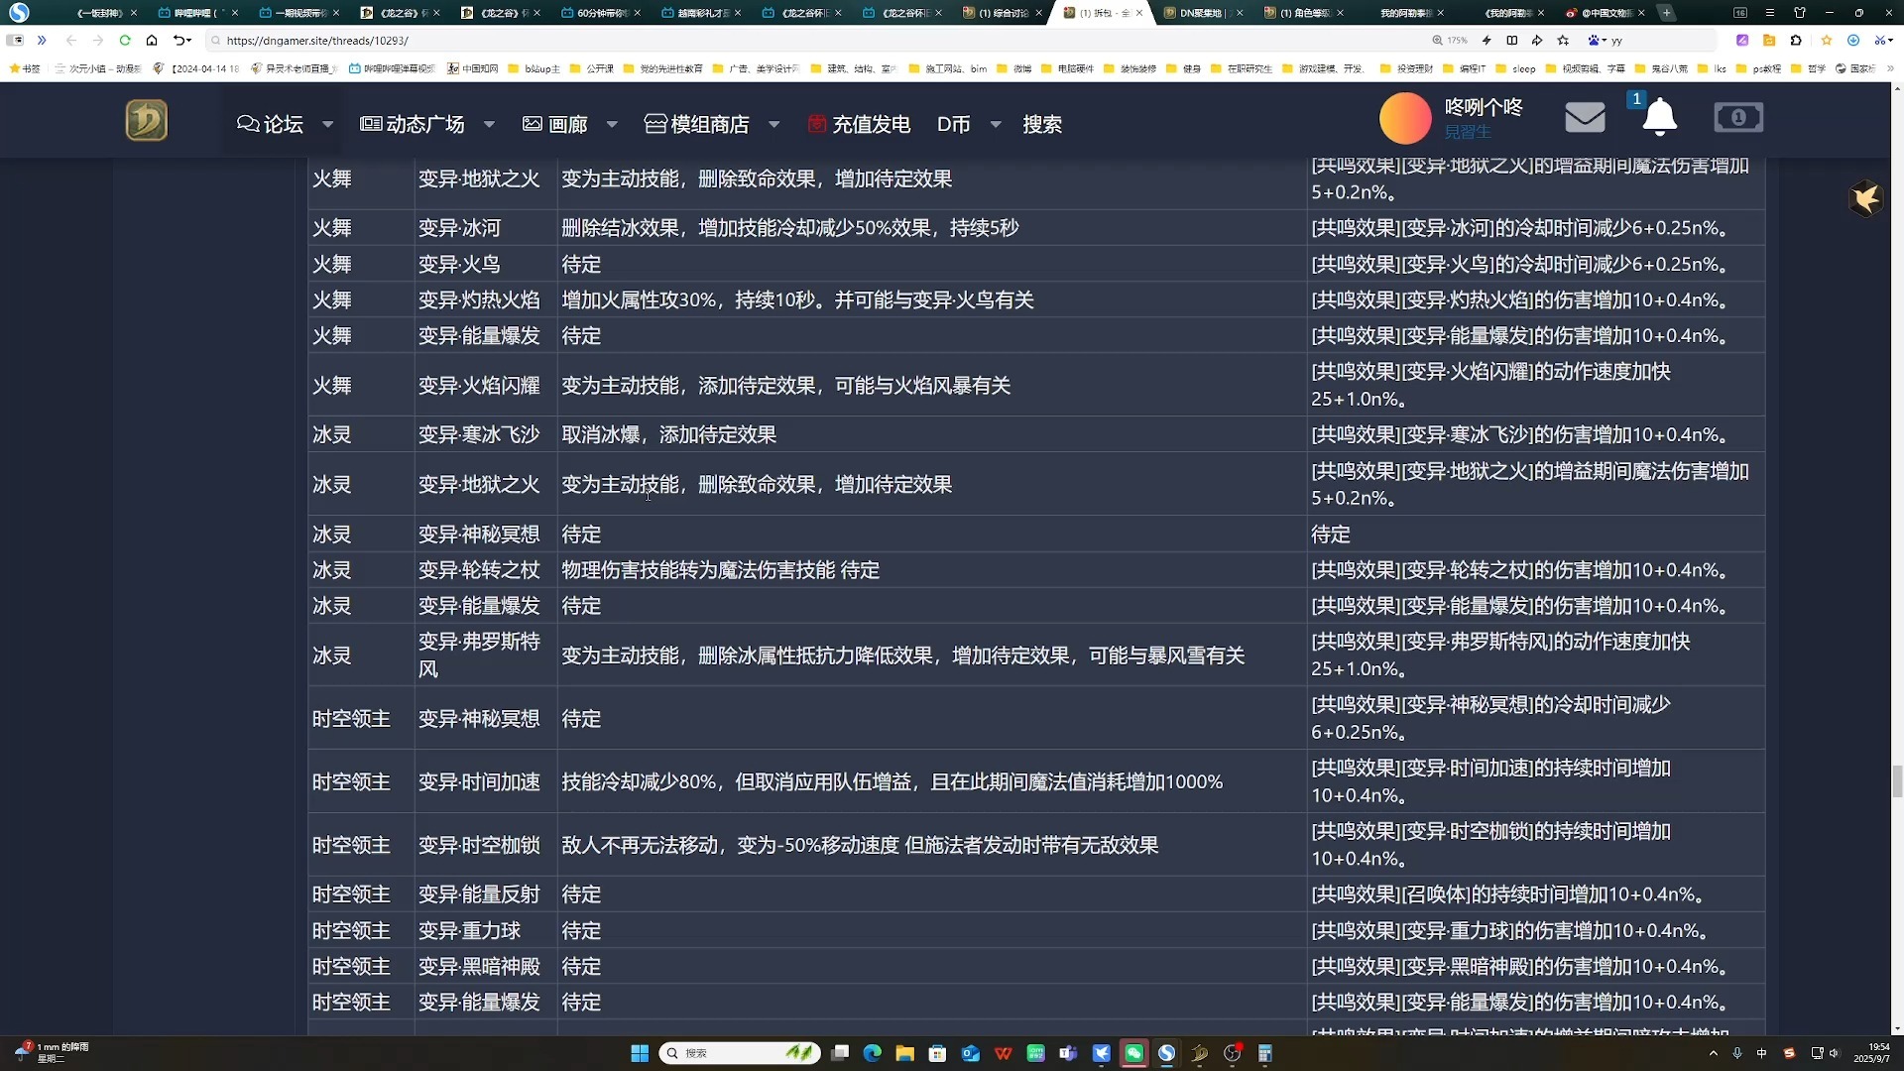Launch Microsoft Edge from the taskbar
This screenshot has width=1904, height=1071.
(x=872, y=1053)
